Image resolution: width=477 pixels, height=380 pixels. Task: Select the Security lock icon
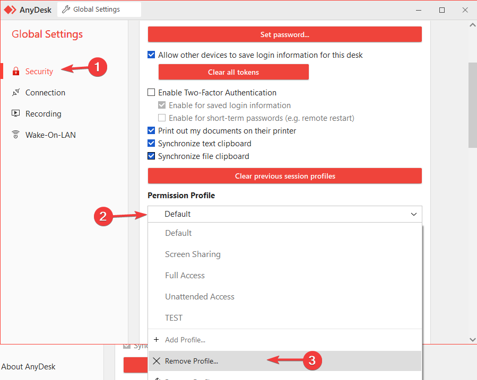[x=17, y=70]
